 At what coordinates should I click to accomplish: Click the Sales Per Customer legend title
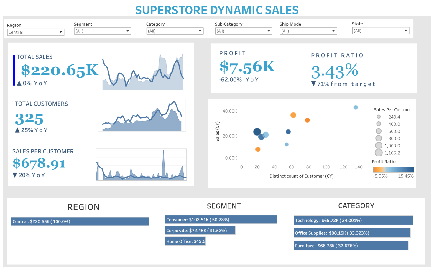point(393,110)
